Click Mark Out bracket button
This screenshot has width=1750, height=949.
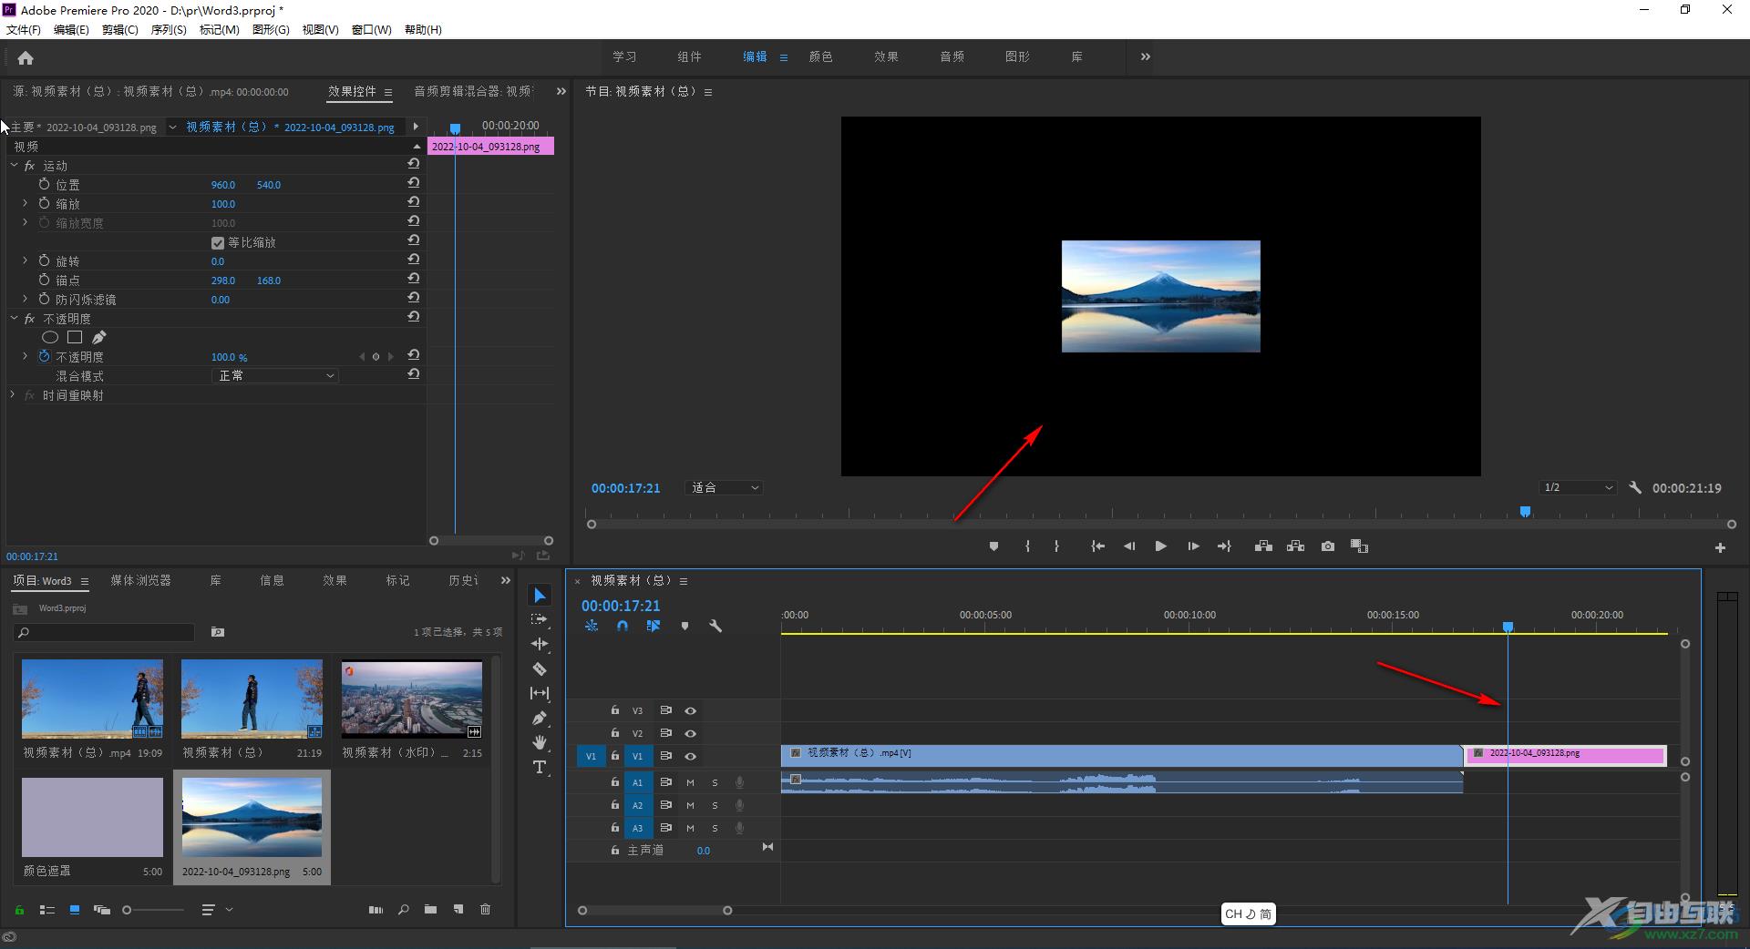[x=1056, y=546]
